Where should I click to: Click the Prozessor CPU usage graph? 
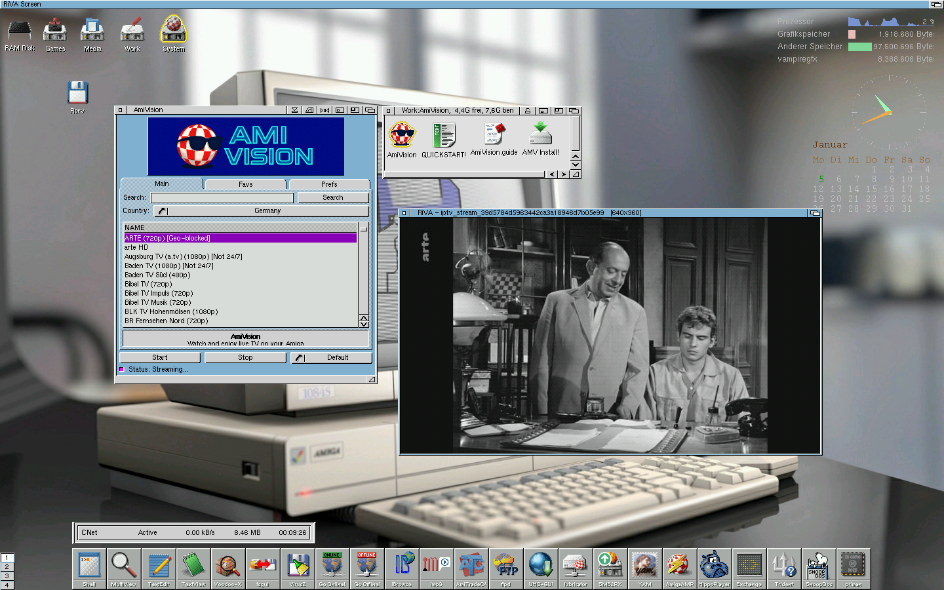tap(884, 22)
